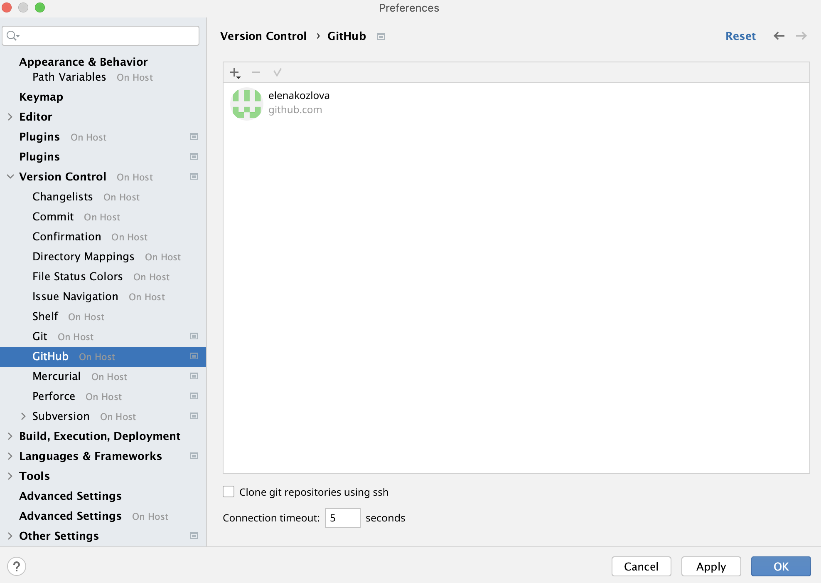The height and width of the screenshot is (583, 821).
Task: Verify credentials with the checkmark icon
Action: click(278, 72)
